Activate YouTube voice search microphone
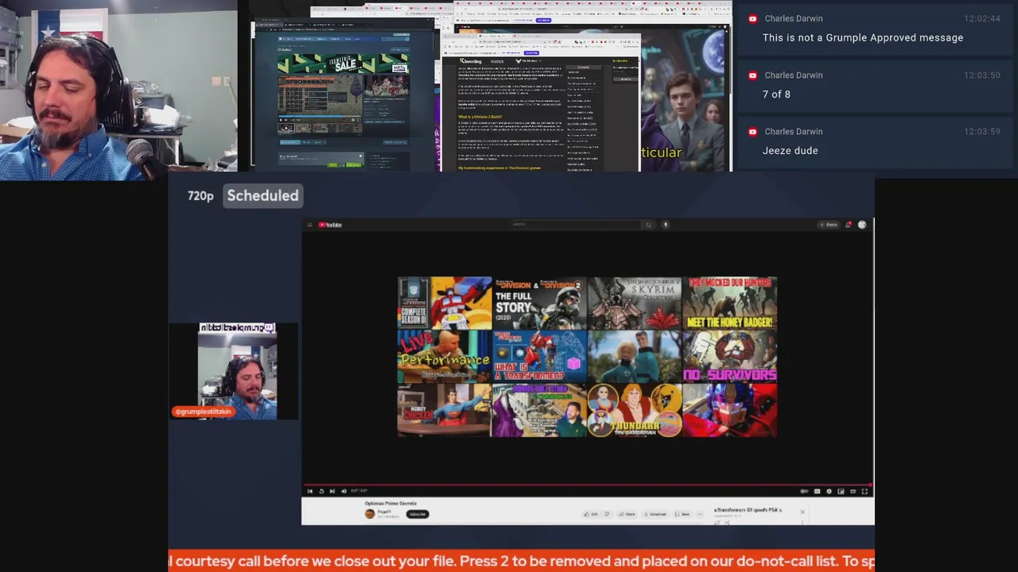1018x572 pixels. pyautogui.click(x=666, y=225)
